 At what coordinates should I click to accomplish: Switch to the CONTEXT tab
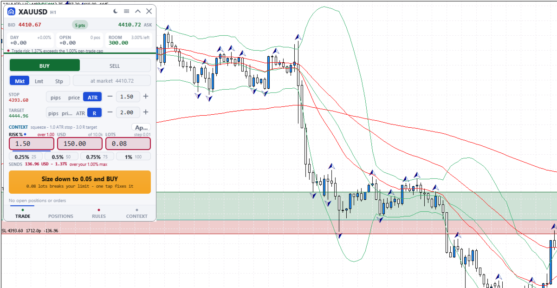click(137, 216)
